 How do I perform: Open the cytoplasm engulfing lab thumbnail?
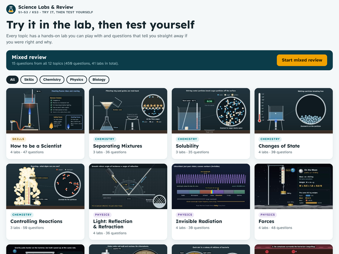(294, 249)
